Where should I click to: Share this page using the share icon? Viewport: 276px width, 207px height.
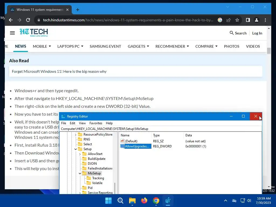point(229,20)
